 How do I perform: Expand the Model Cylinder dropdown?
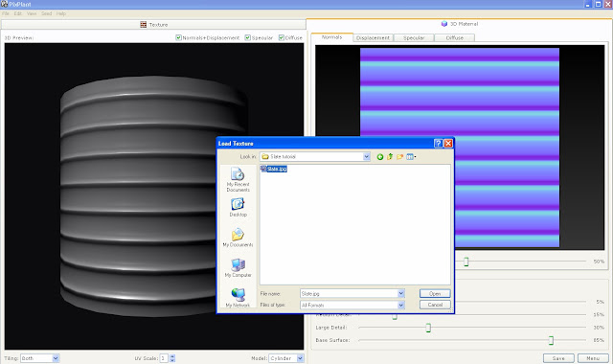tap(300, 358)
